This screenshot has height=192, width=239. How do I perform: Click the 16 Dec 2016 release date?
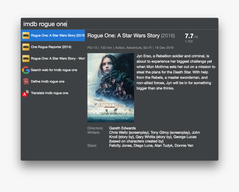pos(164,48)
